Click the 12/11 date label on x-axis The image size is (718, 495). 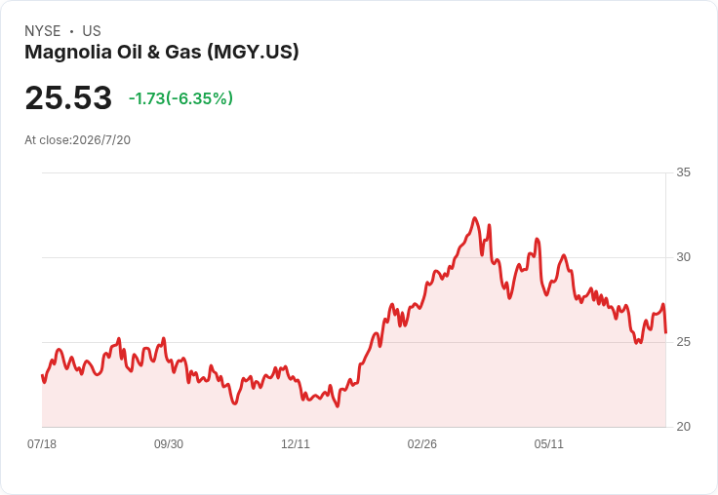(x=296, y=443)
